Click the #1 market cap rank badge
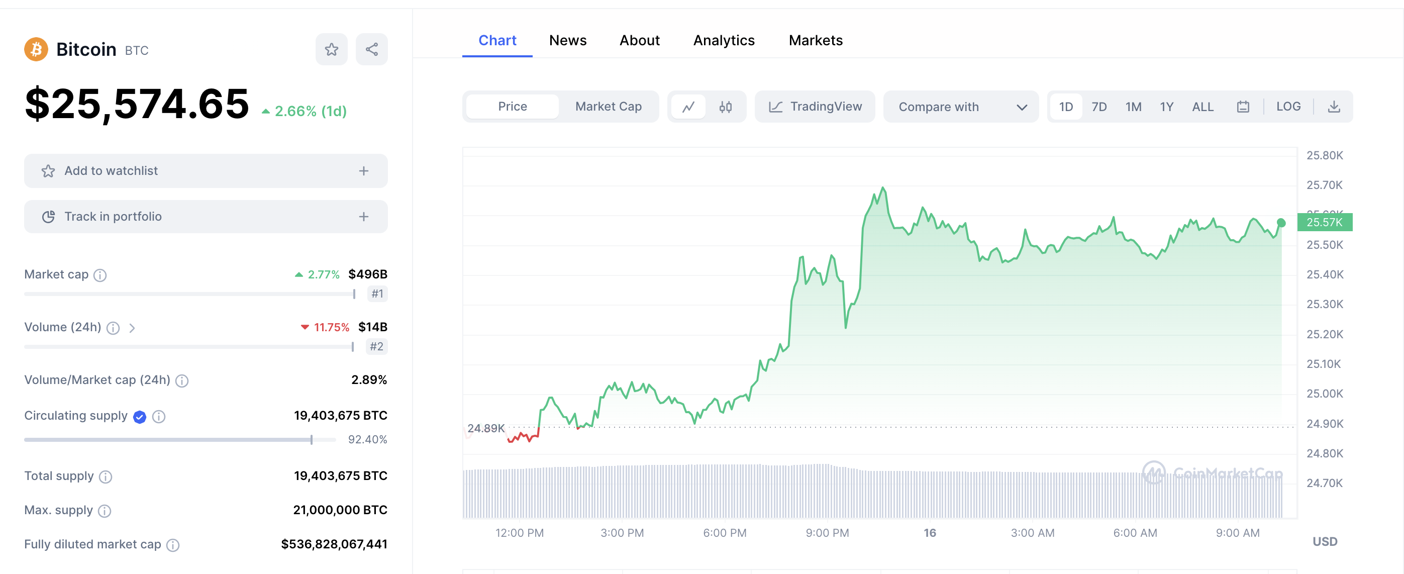1404x574 pixels. click(x=377, y=295)
